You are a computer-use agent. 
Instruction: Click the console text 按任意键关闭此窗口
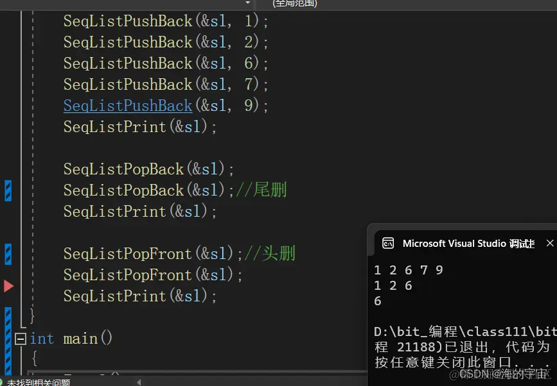pyautogui.click(x=443, y=362)
